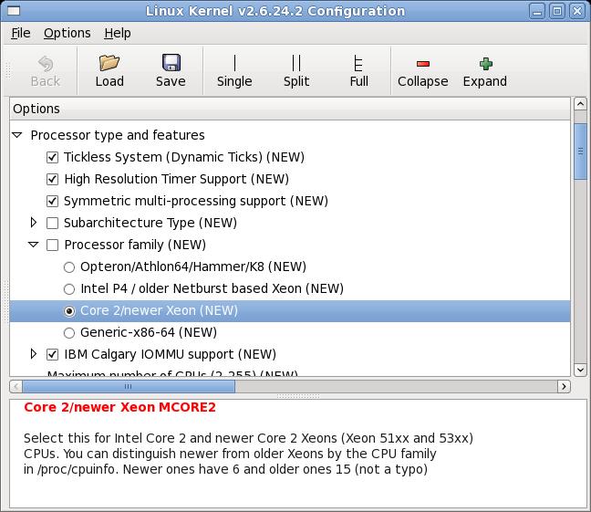Select 'Generic-x86-64 (NEW)' row text
This screenshot has width=591, height=512.
[149, 332]
